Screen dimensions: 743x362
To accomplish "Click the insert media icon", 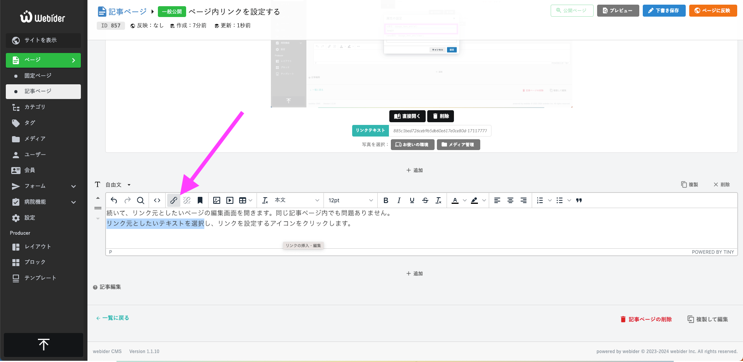I will point(230,200).
